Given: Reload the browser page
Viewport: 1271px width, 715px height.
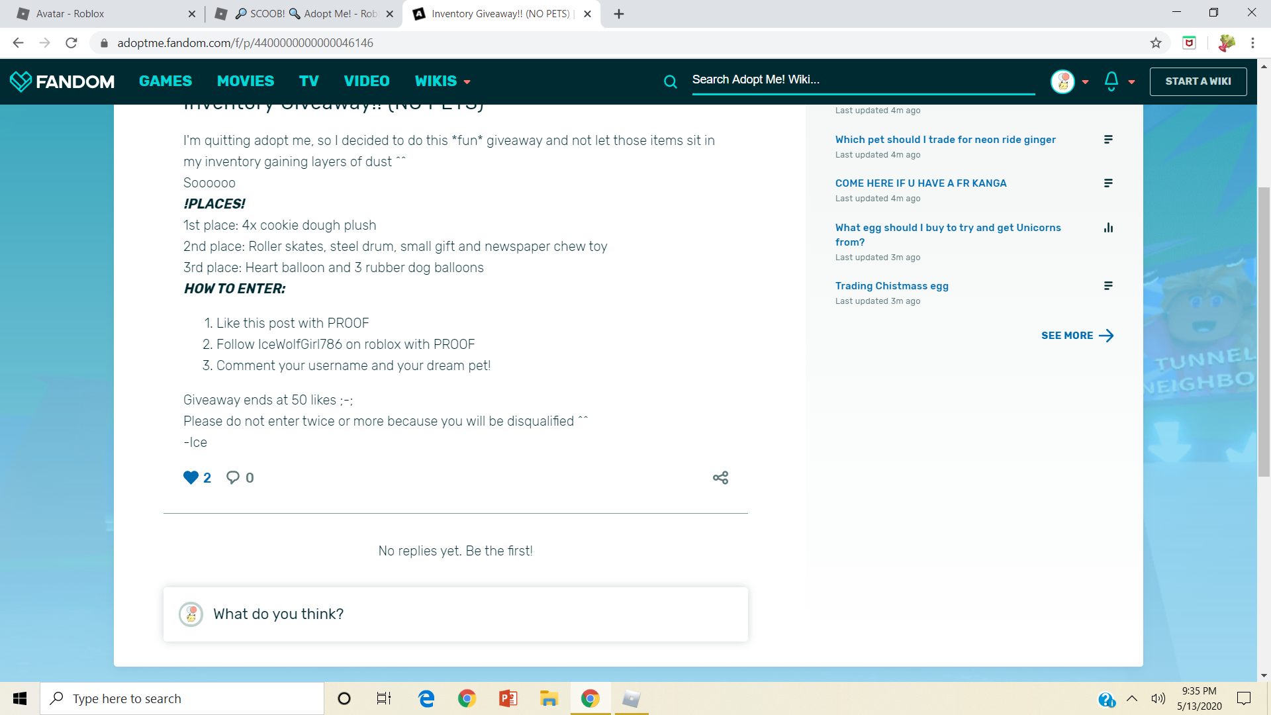Looking at the screenshot, I should click(x=71, y=43).
